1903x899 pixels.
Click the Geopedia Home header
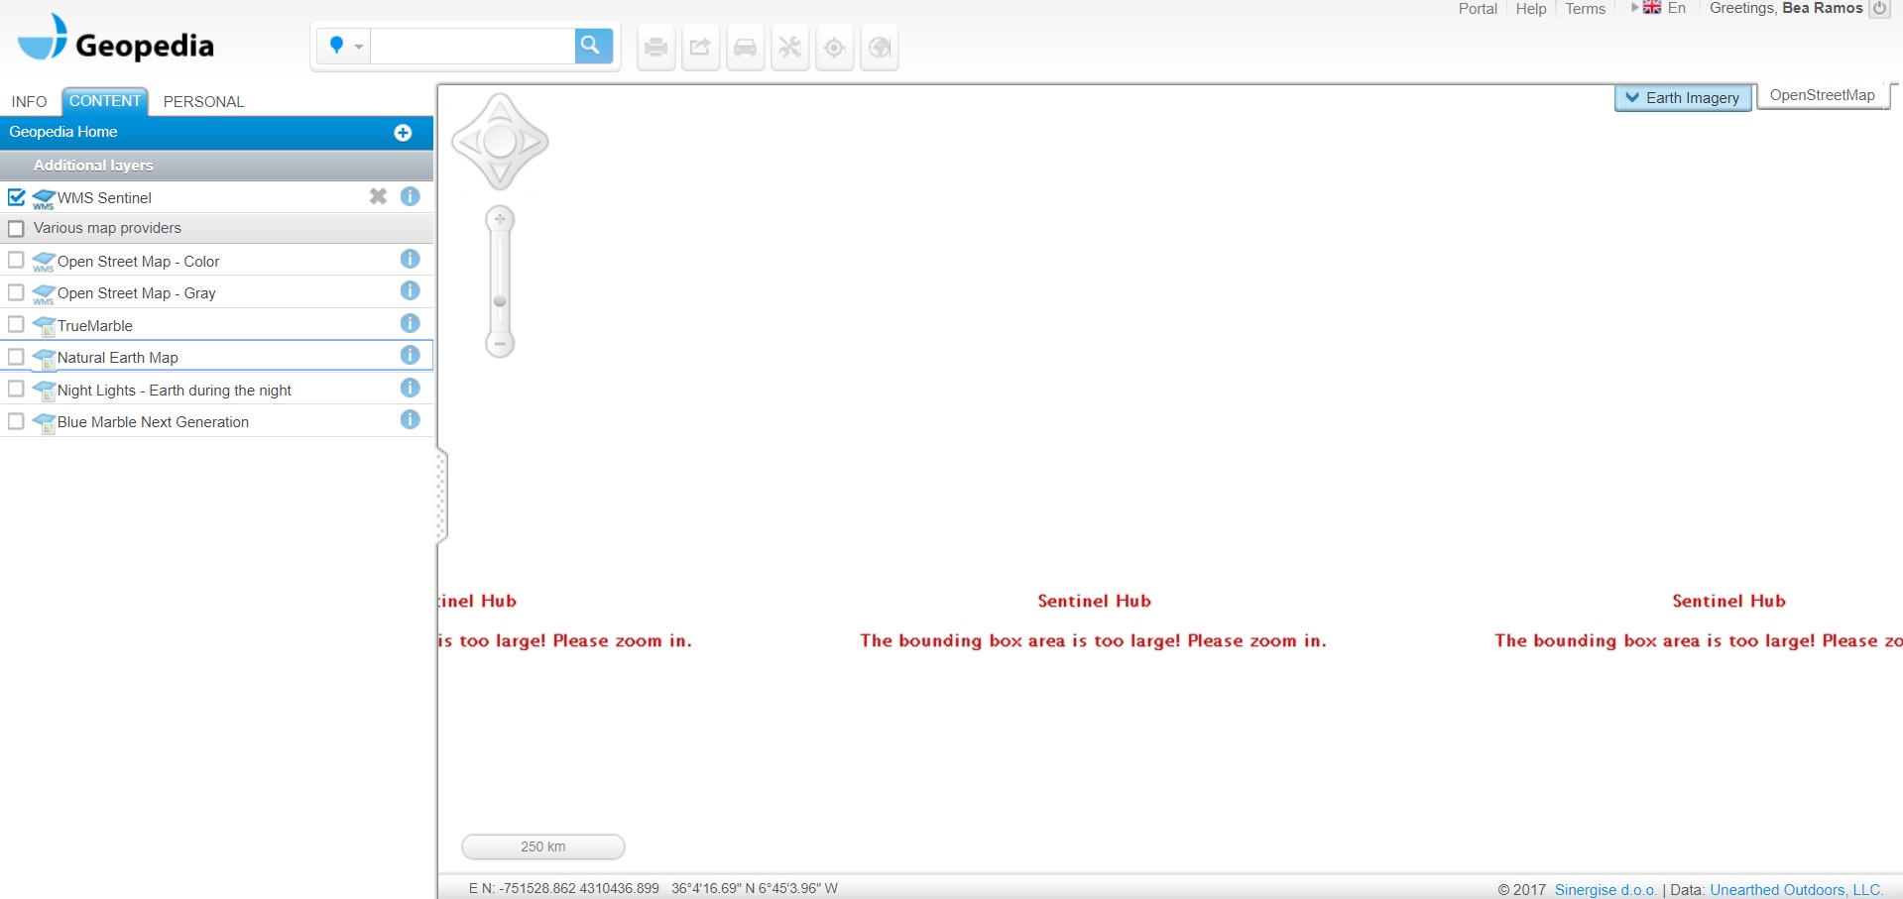click(216, 133)
